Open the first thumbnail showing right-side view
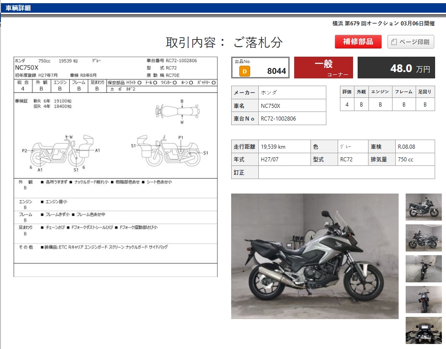446x349 pixels. pos(423,207)
